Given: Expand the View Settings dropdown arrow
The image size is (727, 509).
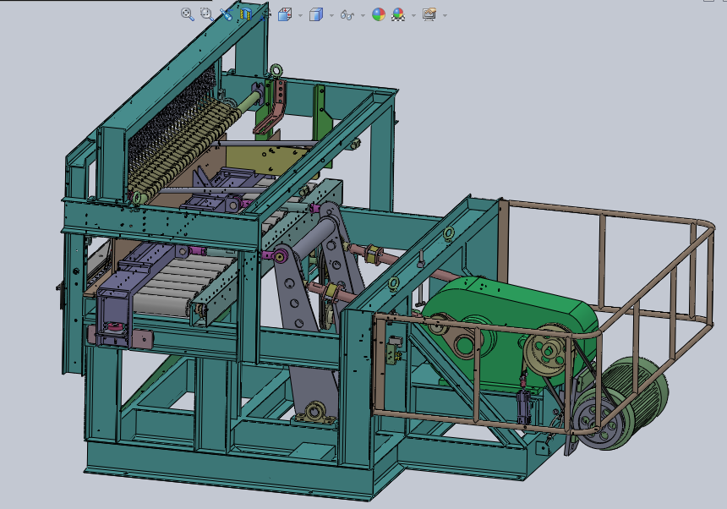Looking at the screenshot, I should coord(445,15).
